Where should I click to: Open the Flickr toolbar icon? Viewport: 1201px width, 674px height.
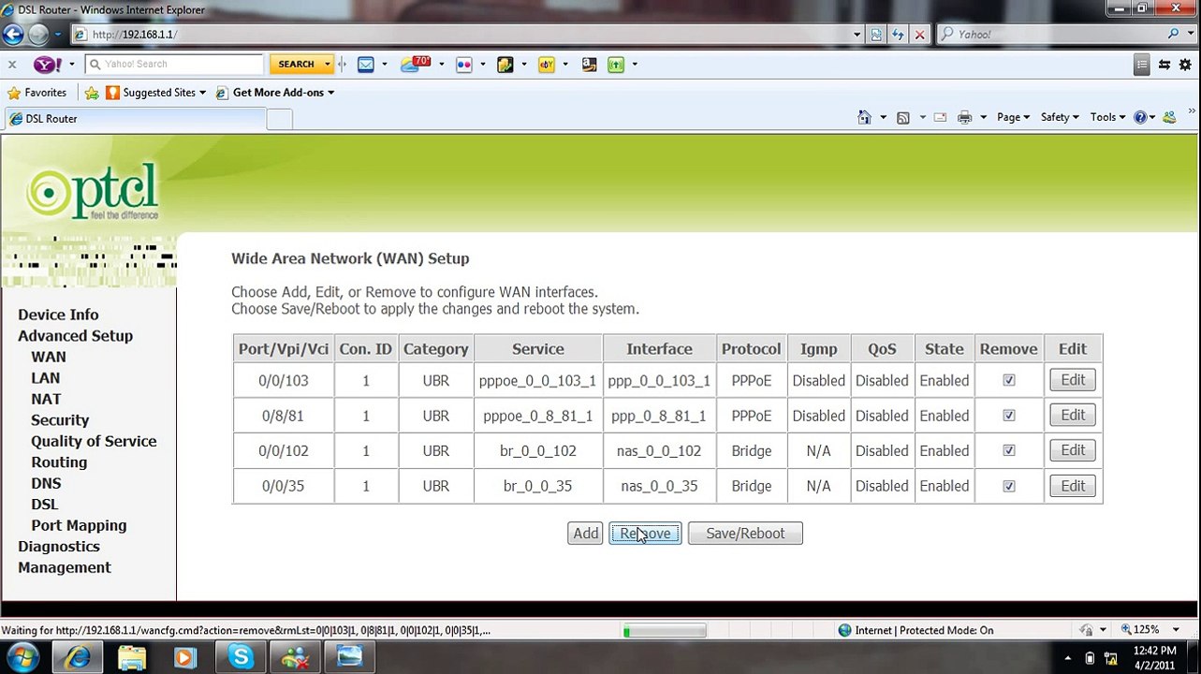(x=464, y=65)
